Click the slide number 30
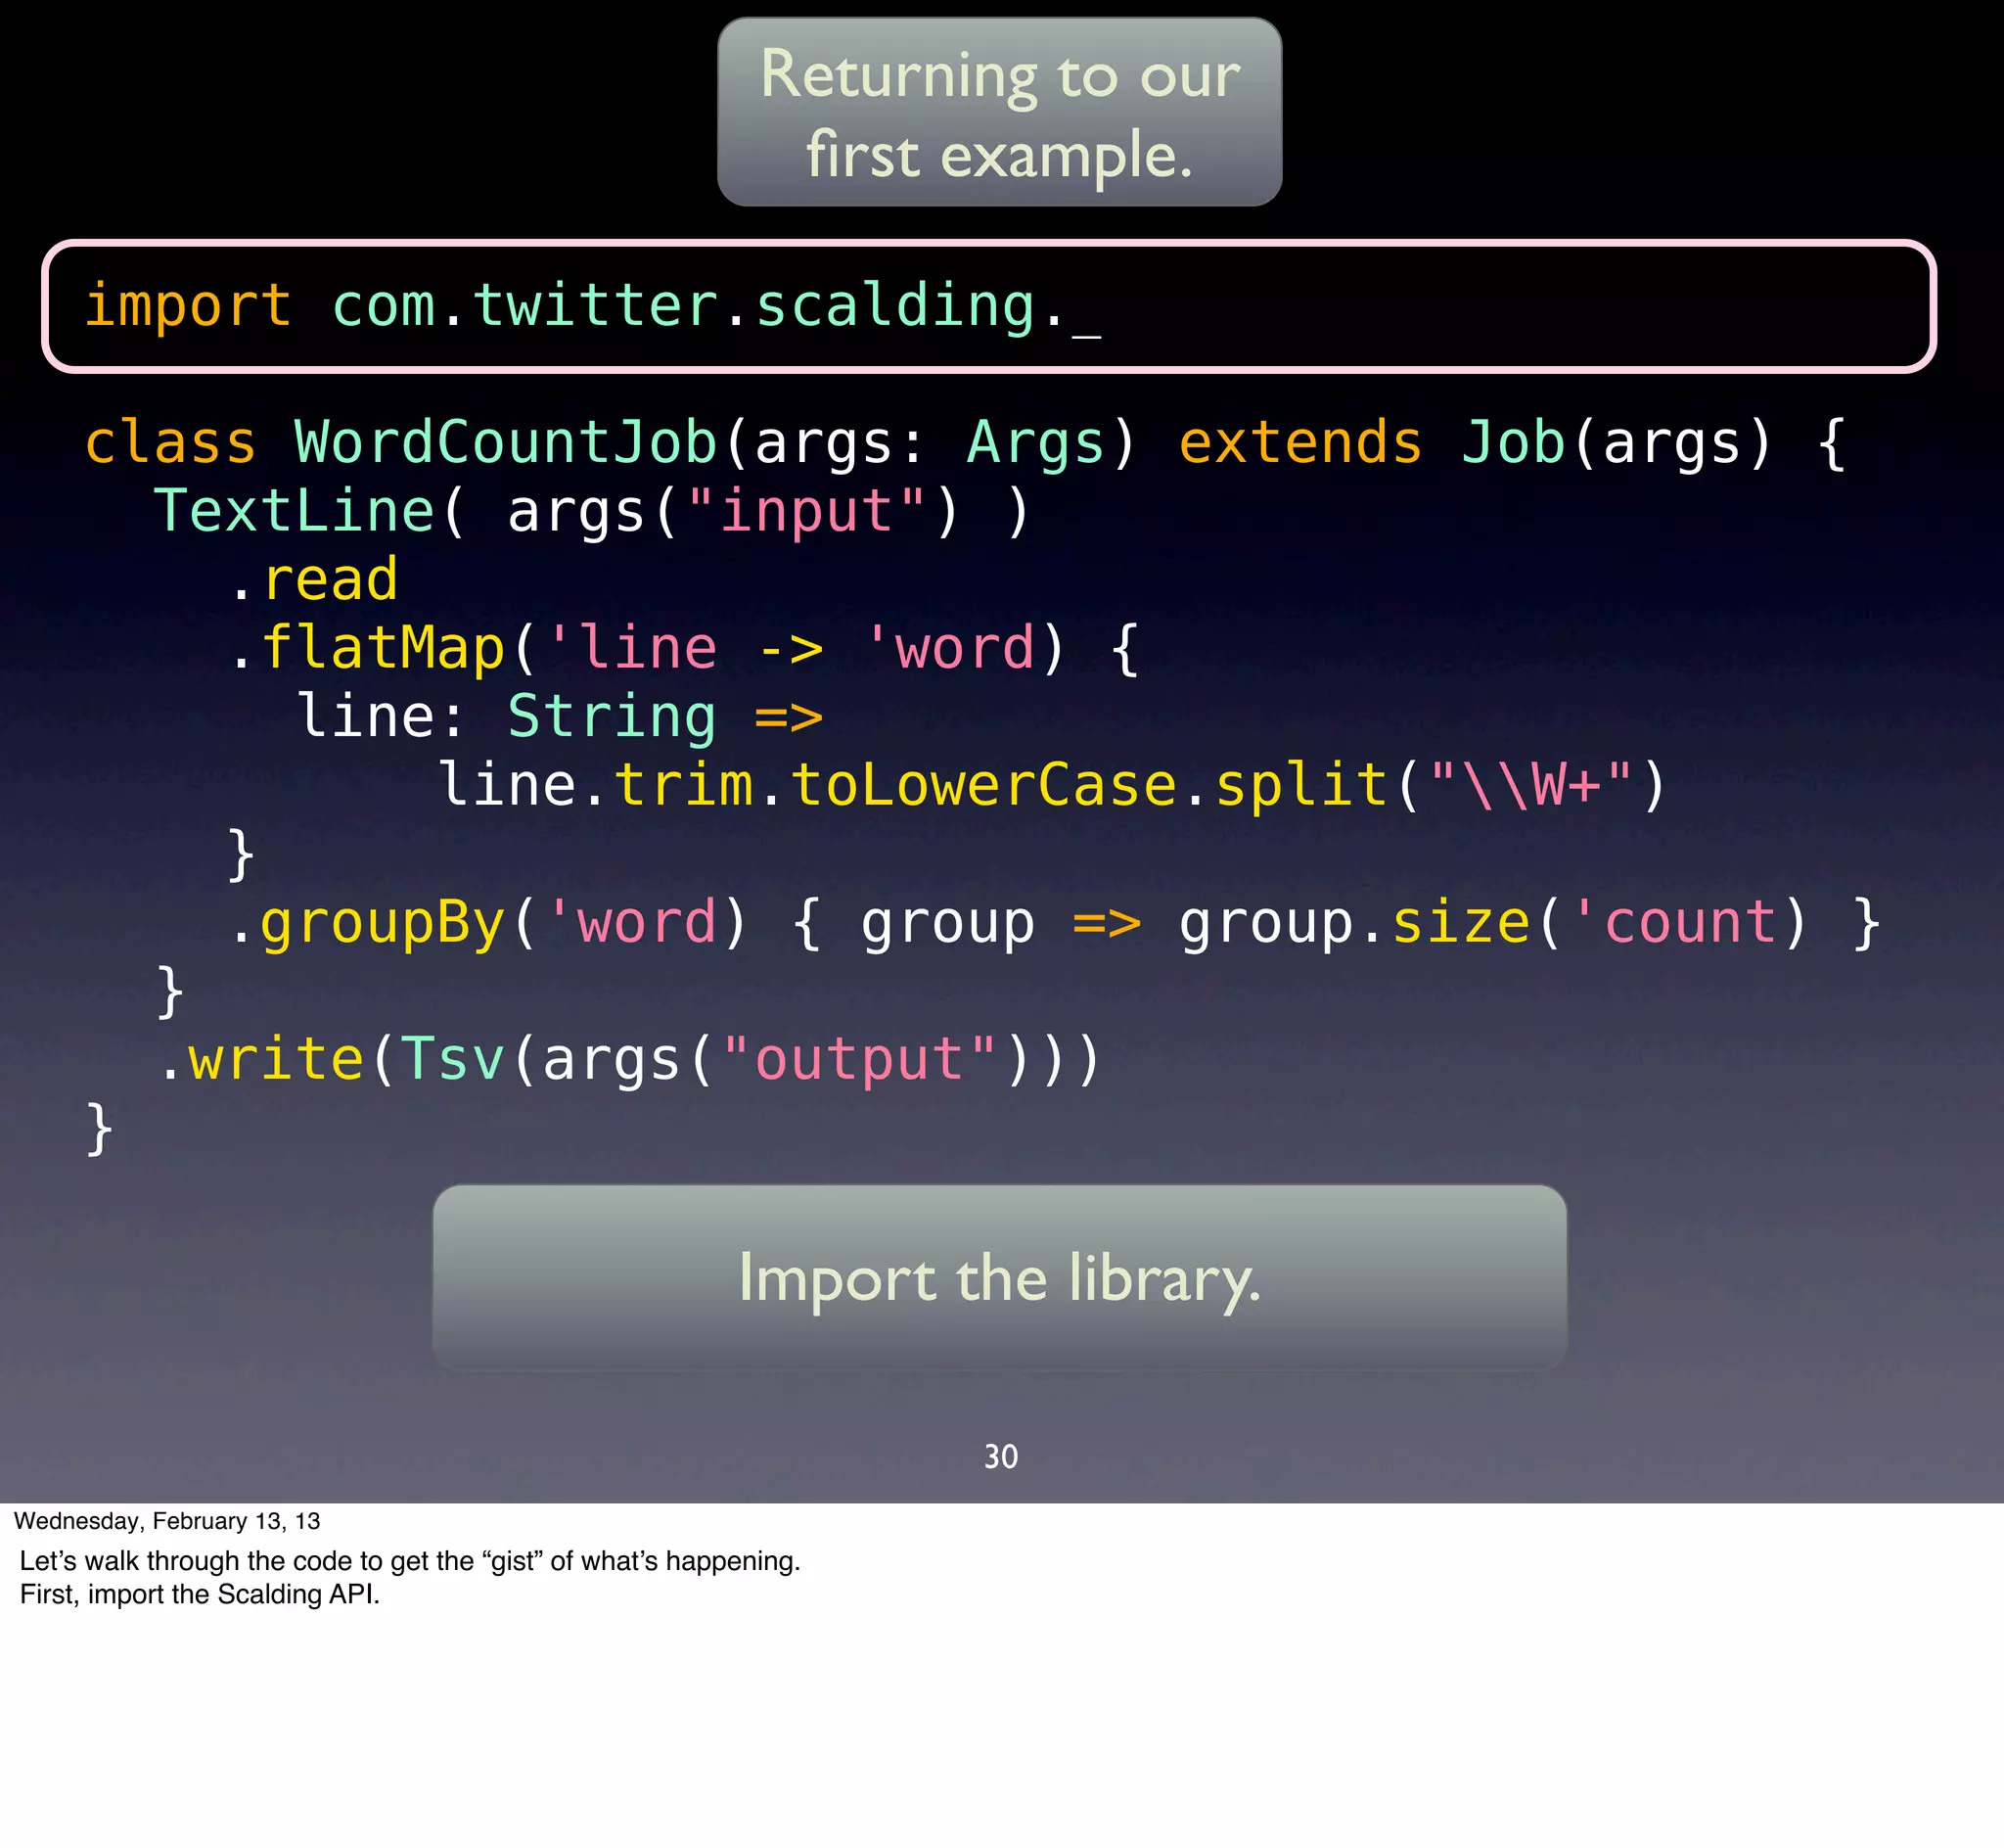This screenshot has width=2004, height=1848. tap(1000, 1456)
